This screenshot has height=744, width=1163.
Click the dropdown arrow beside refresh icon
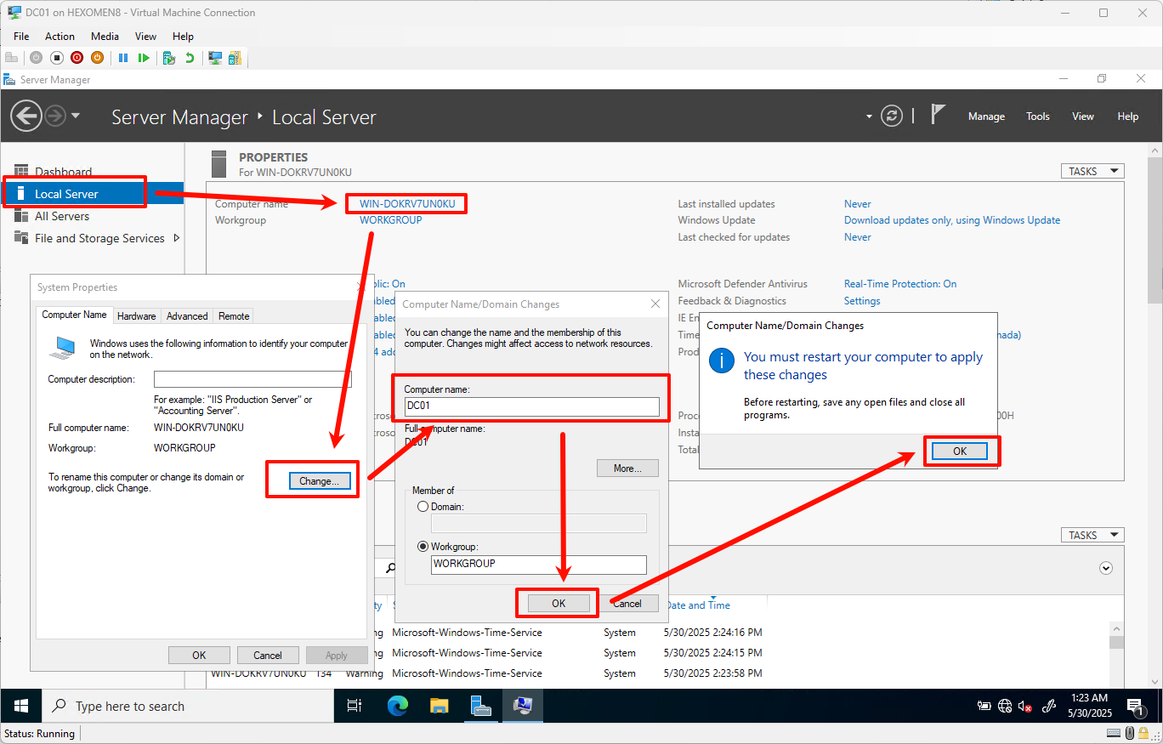pos(869,116)
